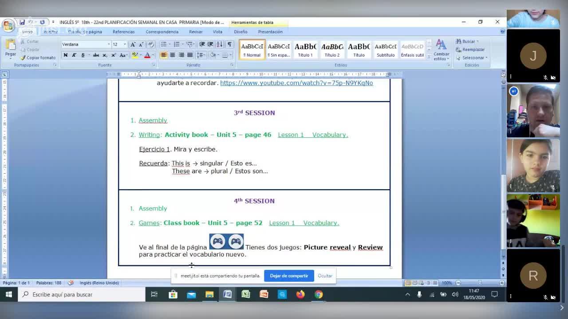Apply the Título 1 style

pos(305,50)
